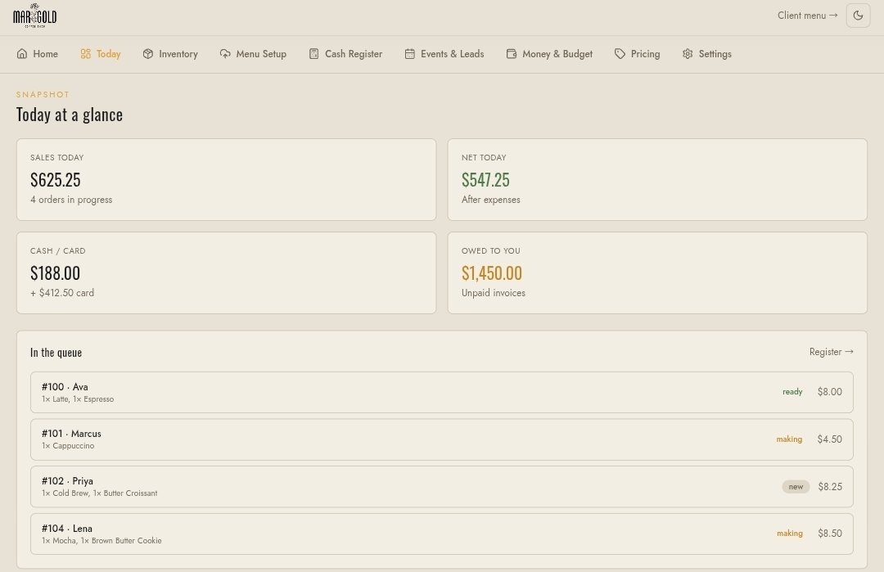The height and width of the screenshot is (572, 884).
Task: Open the Events & Leads tab label
Action: click(x=452, y=54)
